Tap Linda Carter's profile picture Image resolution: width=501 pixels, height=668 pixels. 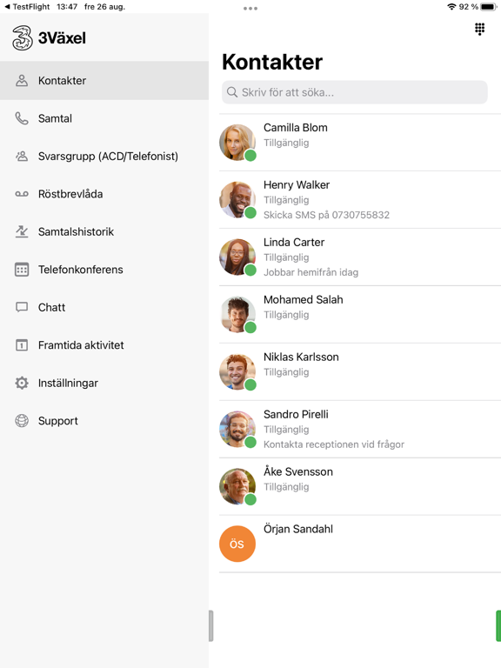pos(237,257)
